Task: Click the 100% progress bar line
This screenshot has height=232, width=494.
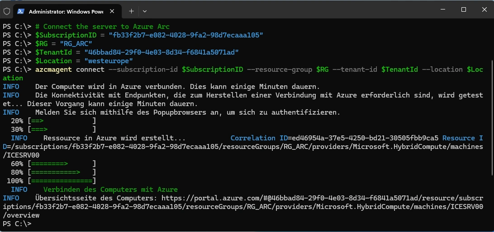Action: 52,181
